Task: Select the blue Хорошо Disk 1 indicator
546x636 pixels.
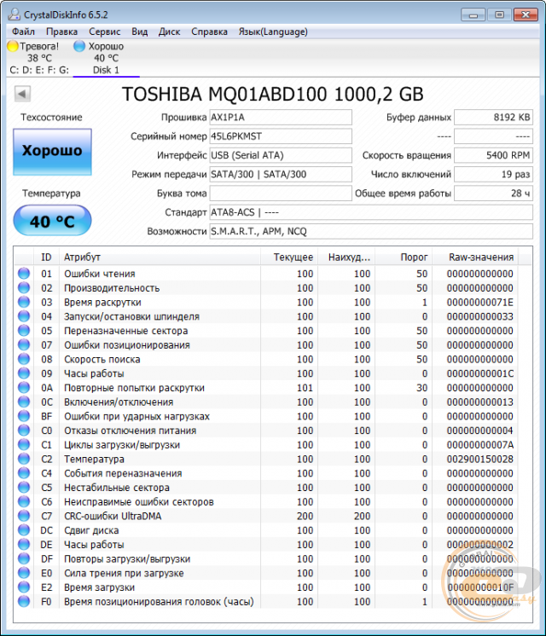Action: coord(79,46)
